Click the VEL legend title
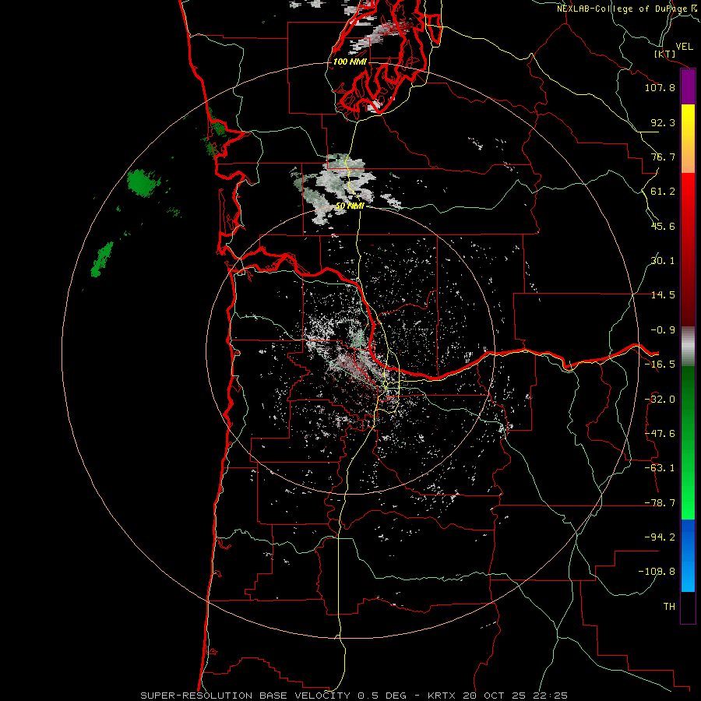This screenshot has width=701, height=701. 684,47
